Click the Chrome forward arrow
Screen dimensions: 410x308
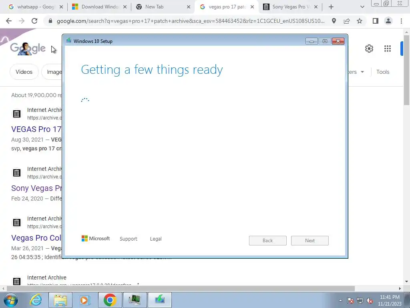22,21
